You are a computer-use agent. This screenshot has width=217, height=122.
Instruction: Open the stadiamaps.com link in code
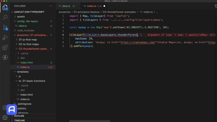tap(138, 42)
